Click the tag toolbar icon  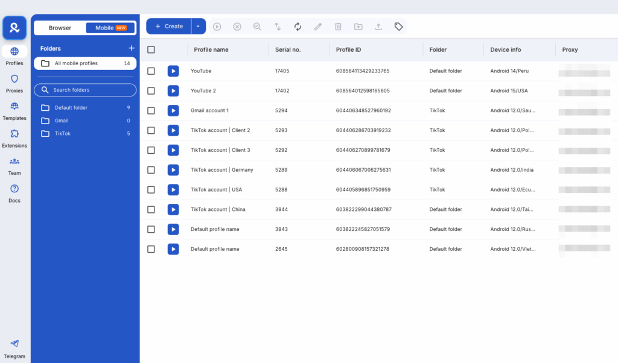(x=398, y=27)
